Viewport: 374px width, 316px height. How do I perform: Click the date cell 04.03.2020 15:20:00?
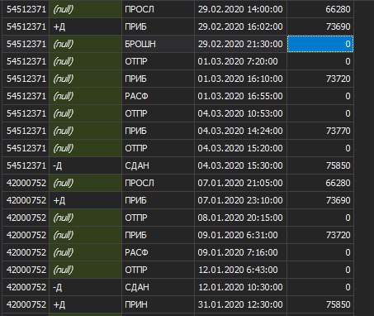point(240,148)
